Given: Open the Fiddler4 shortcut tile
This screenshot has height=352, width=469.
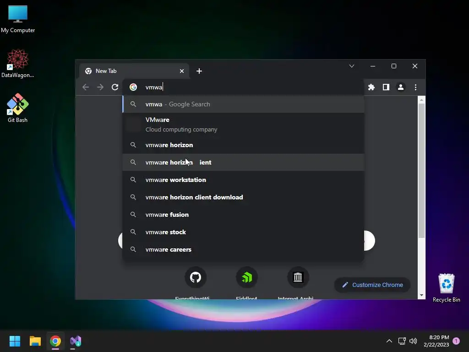Looking at the screenshot, I should [x=247, y=277].
